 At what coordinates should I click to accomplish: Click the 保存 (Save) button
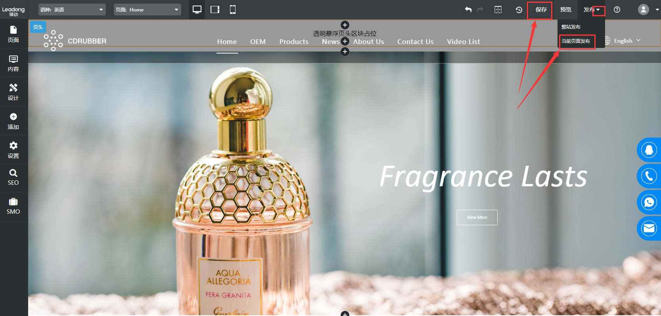[x=541, y=10]
